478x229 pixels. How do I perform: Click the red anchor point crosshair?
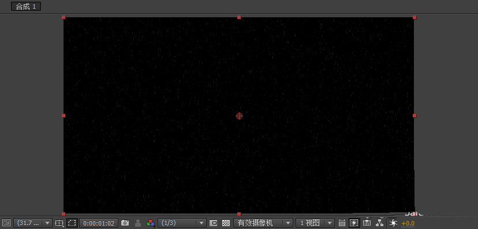[x=240, y=116]
